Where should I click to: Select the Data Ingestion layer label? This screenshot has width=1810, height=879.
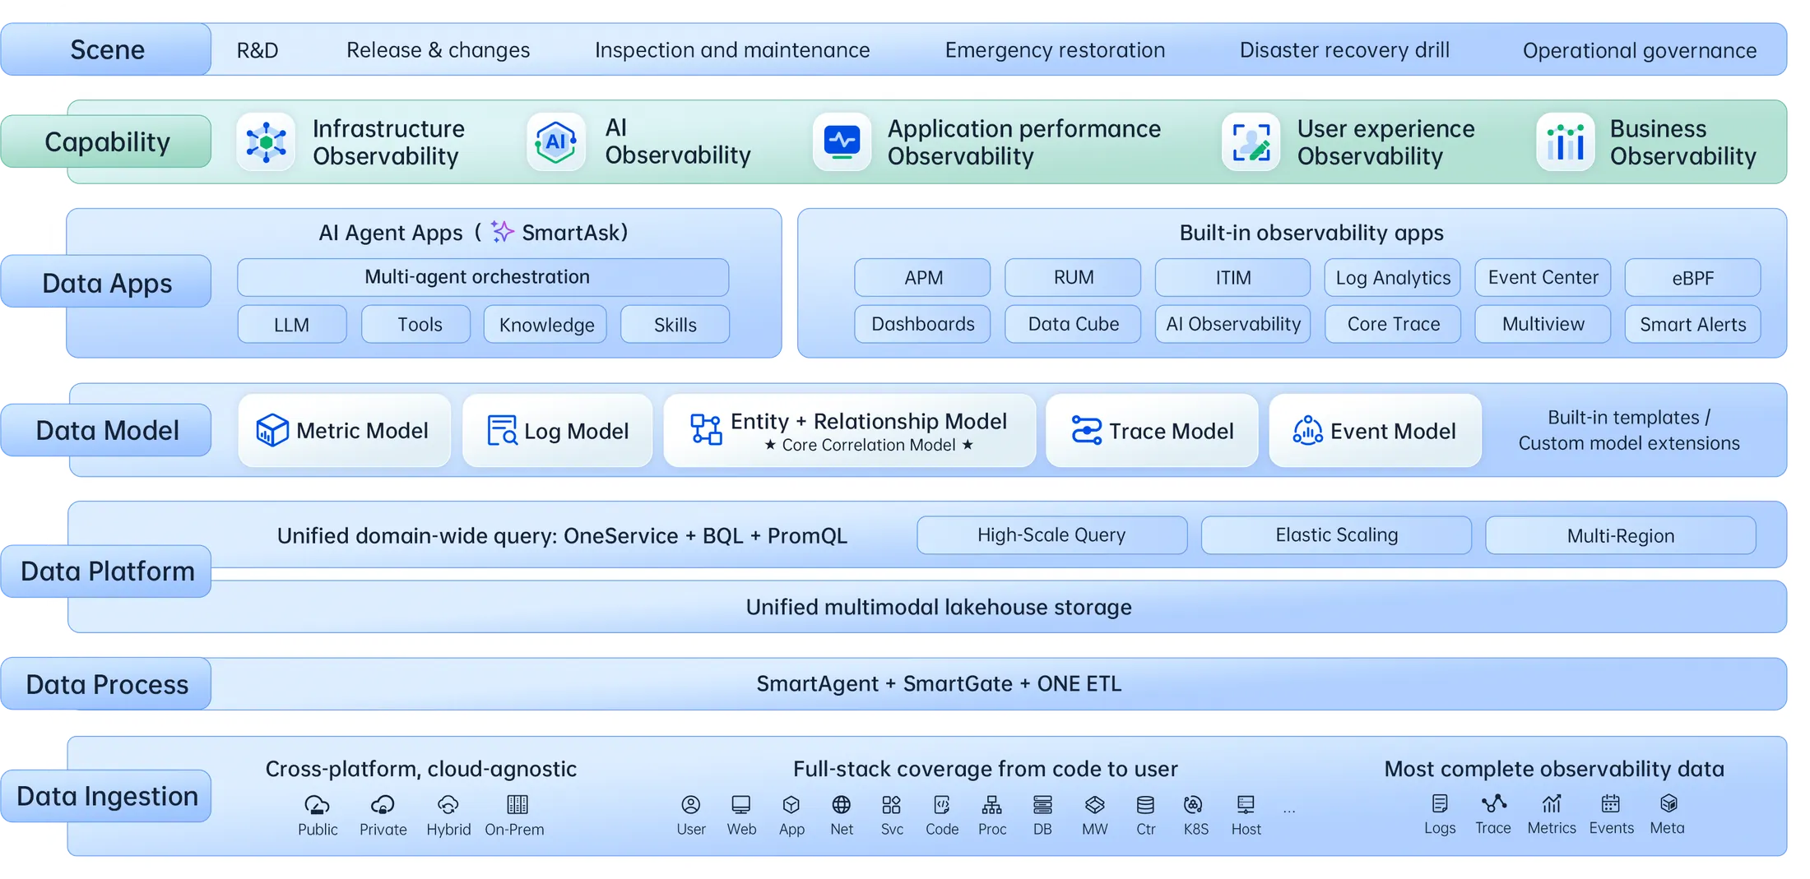[106, 796]
